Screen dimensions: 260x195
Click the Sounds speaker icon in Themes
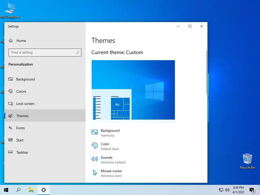95,159
